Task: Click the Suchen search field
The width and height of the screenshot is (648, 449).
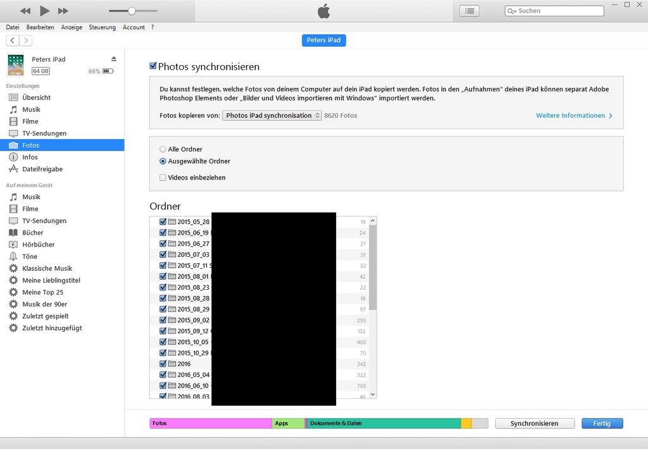Action: point(554,11)
